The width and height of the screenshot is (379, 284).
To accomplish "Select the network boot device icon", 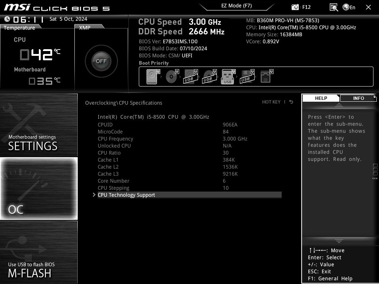I will pos(266,76).
